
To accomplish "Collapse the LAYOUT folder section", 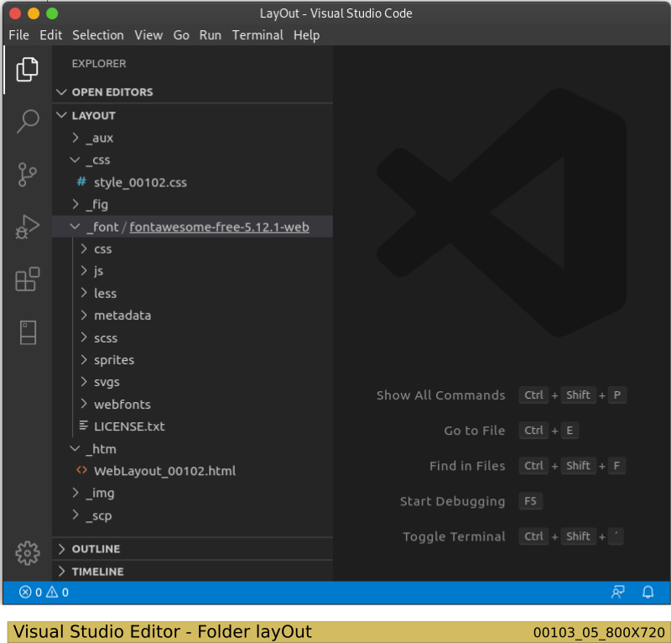I will pos(61,115).
